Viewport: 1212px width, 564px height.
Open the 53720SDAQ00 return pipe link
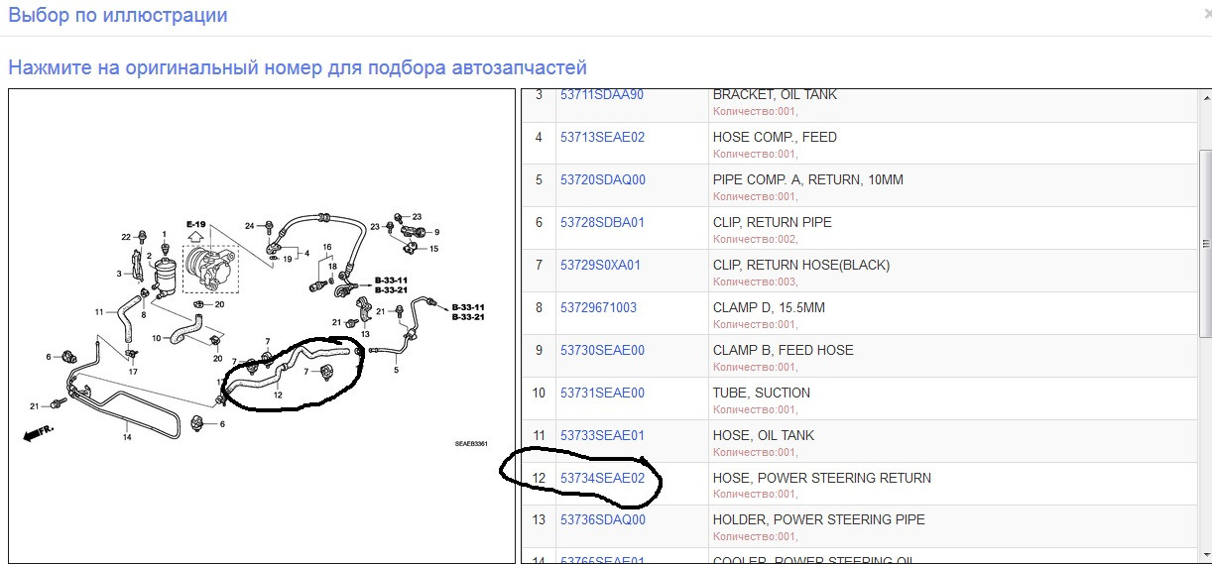(x=602, y=179)
